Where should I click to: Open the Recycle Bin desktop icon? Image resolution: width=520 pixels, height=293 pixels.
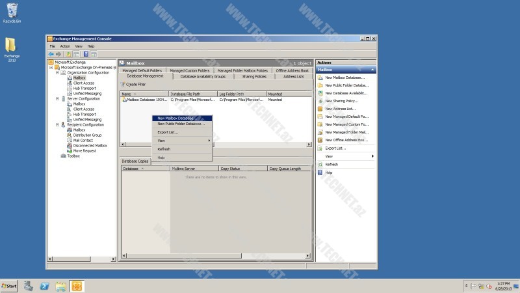[x=12, y=13]
